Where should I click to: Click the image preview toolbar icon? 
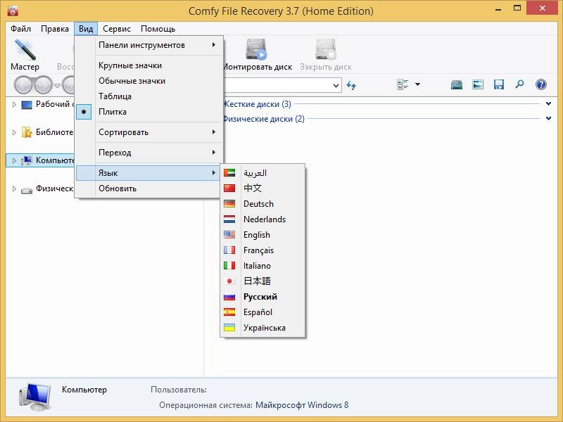478,84
